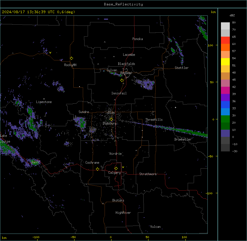
Task: Click the Calgary city label
Action: (115, 173)
